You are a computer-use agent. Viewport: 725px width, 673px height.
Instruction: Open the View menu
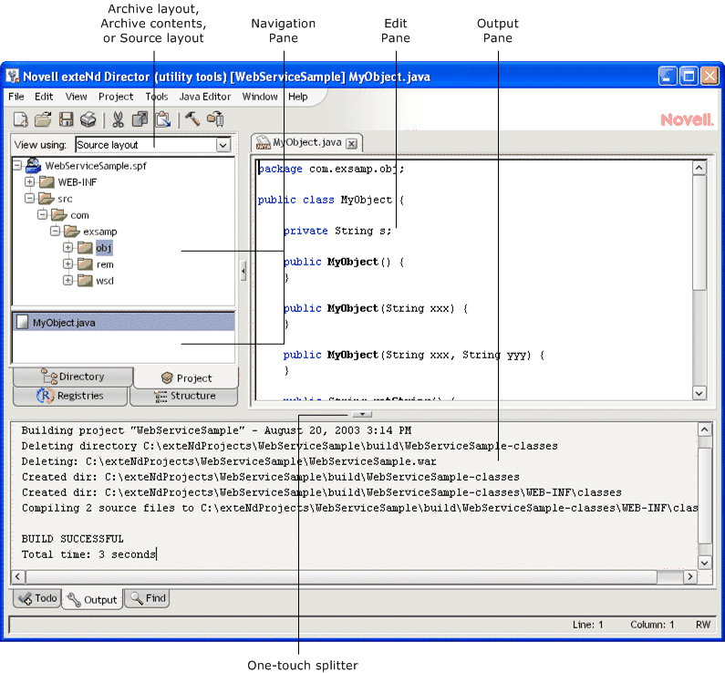[x=77, y=97]
